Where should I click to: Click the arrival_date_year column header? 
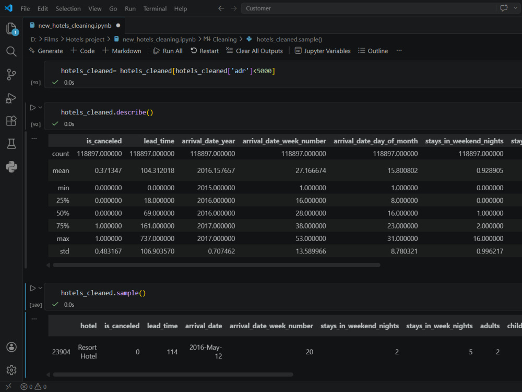[208, 141]
